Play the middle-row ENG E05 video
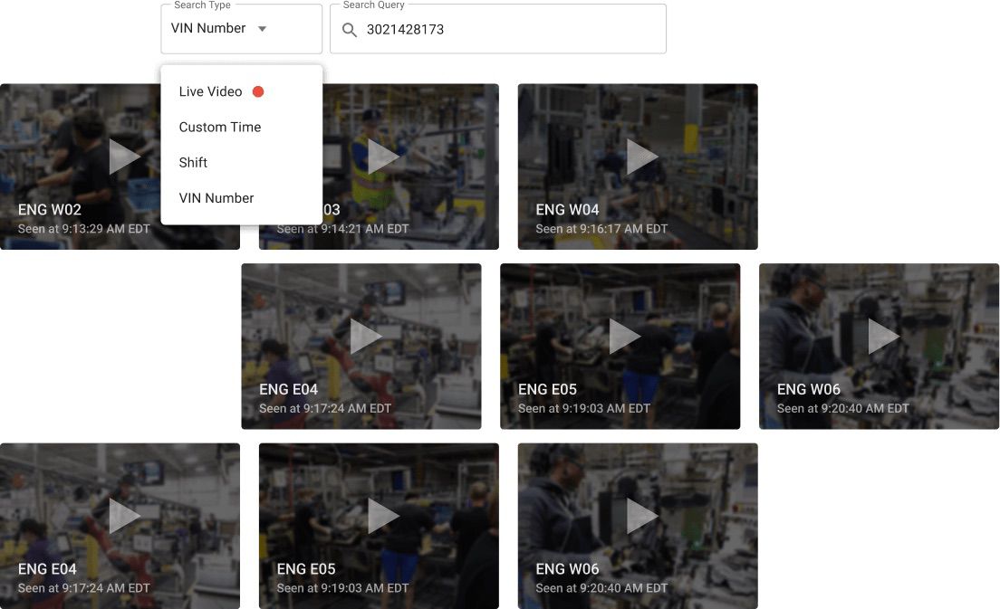 click(625, 337)
